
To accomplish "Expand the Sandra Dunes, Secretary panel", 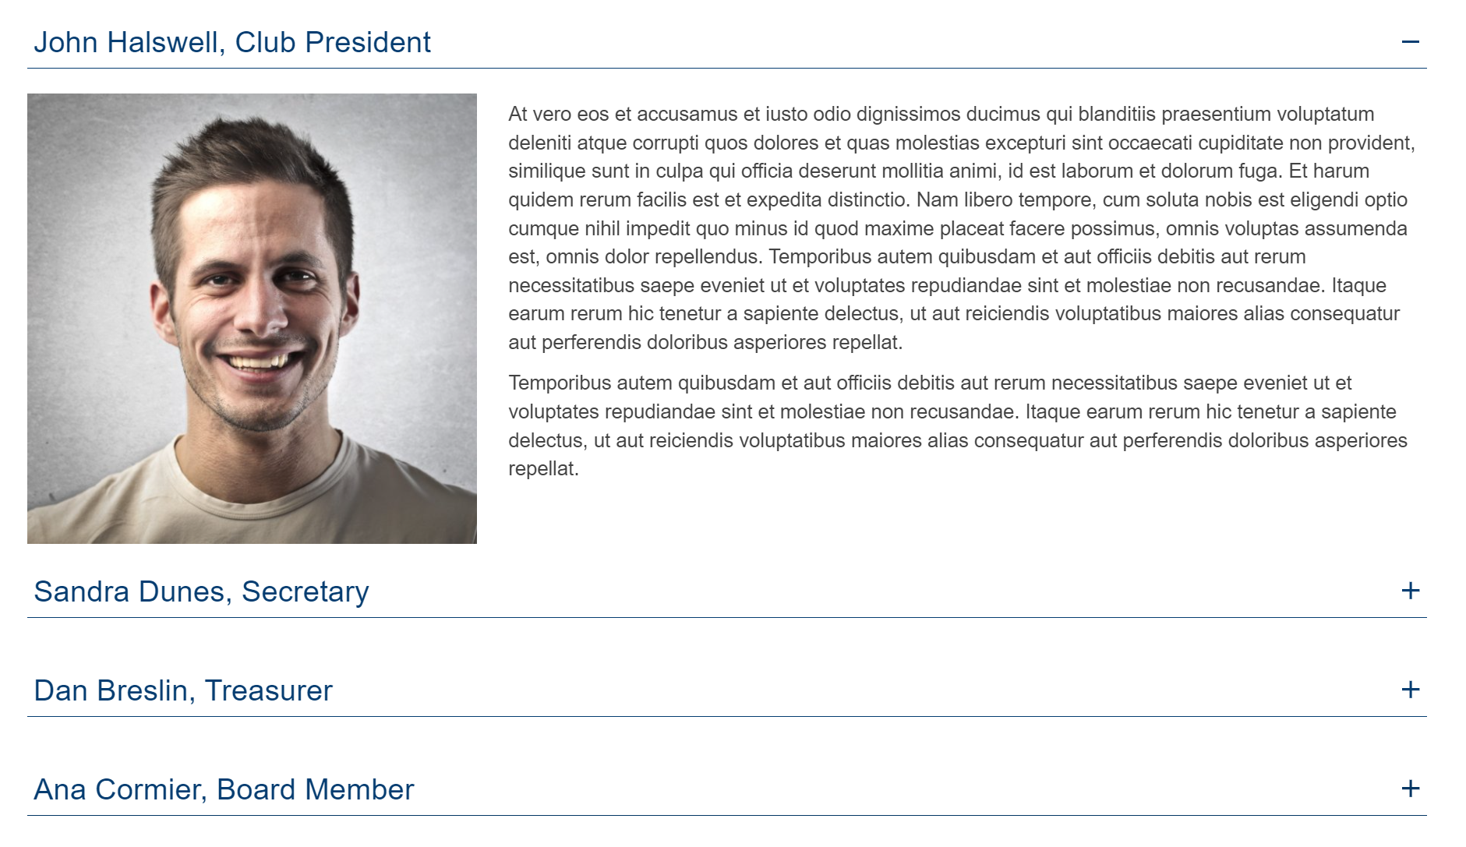I will point(726,591).
